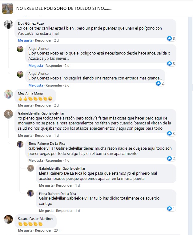
Task: Toggle Me gusta on Susana Pastor Martínez's comment
Action: [25, 230]
